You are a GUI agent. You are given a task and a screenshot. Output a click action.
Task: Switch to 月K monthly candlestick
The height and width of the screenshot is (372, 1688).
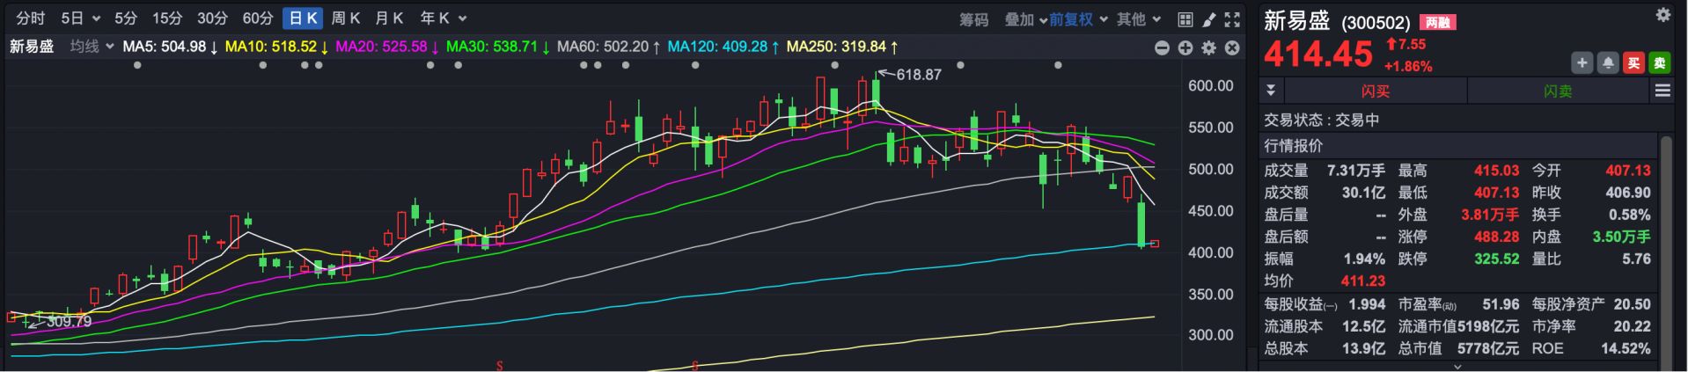(x=389, y=18)
